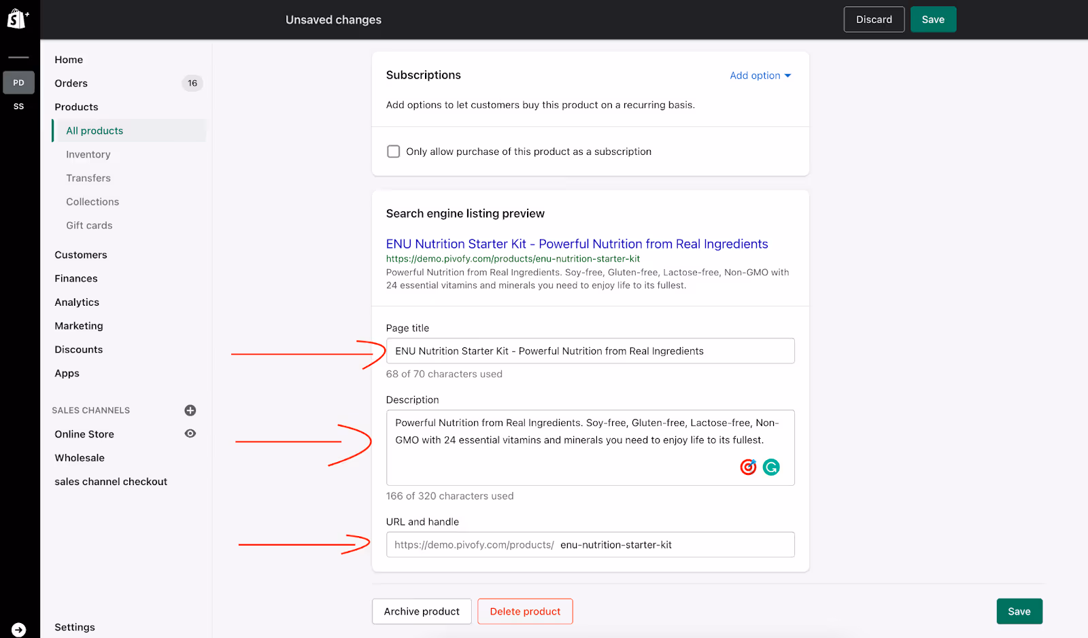Image resolution: width=1088 pixels, height=638 pixels.
Task: Click the green preview URL text
Action: click(513, 259)
